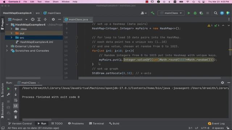Open the Event Log
This screenshot has height=130, width=232.
click(x=216, y=123)
